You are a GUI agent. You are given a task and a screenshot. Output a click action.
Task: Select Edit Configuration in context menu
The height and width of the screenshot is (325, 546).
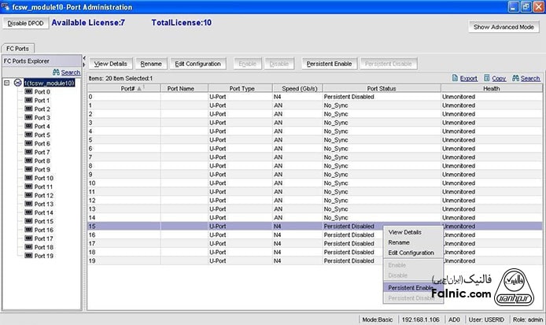[411, 253]
